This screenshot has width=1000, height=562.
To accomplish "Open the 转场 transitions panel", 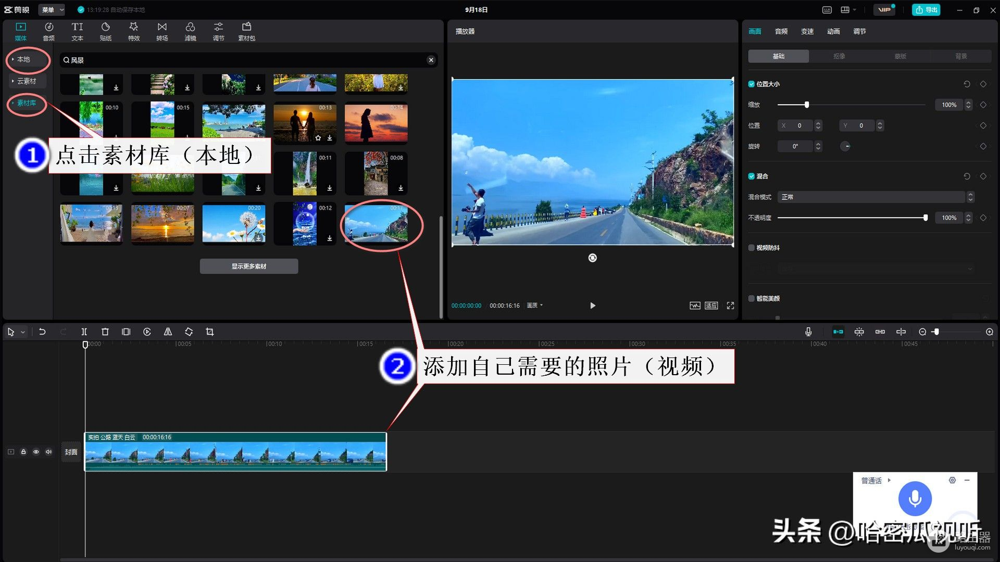I will coord(162,31).
